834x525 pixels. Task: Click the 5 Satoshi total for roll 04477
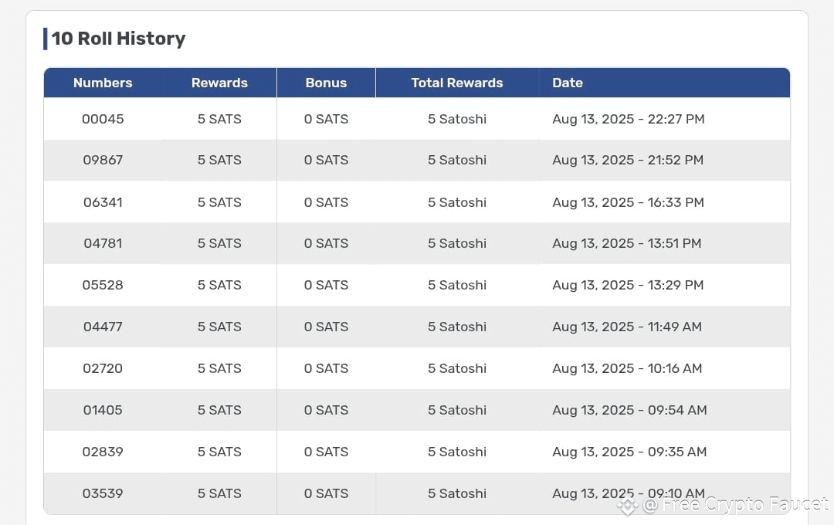click(457, 326)
